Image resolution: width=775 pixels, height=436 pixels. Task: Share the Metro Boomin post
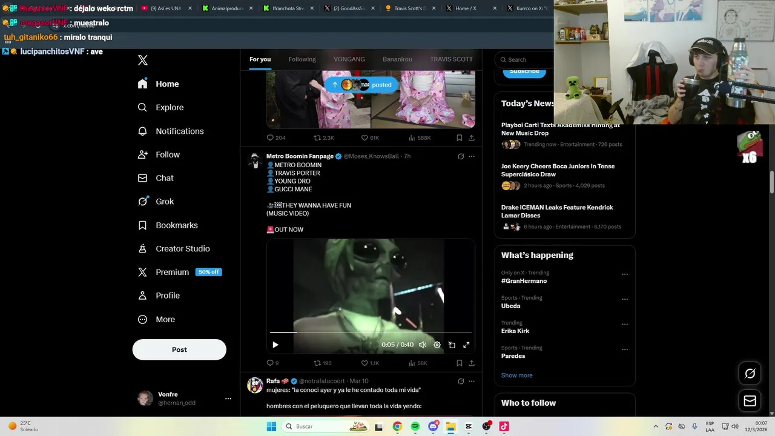click(x=472, y=363)
